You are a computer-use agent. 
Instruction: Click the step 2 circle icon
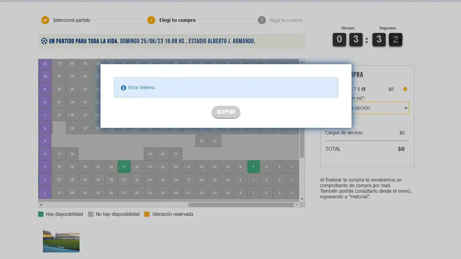point(151,20)
